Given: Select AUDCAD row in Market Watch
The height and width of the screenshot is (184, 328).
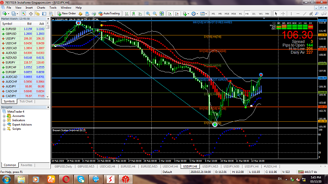Looking at the screenshot, I should pos(23,77).
